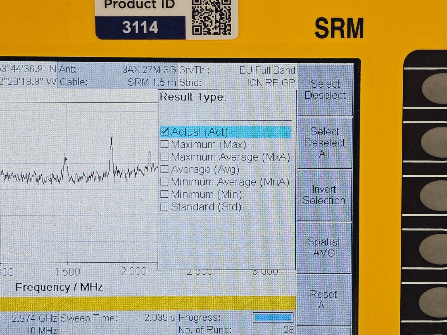Enable the Maximum (Max) result type
447x335 pixels.
(165, 144)
